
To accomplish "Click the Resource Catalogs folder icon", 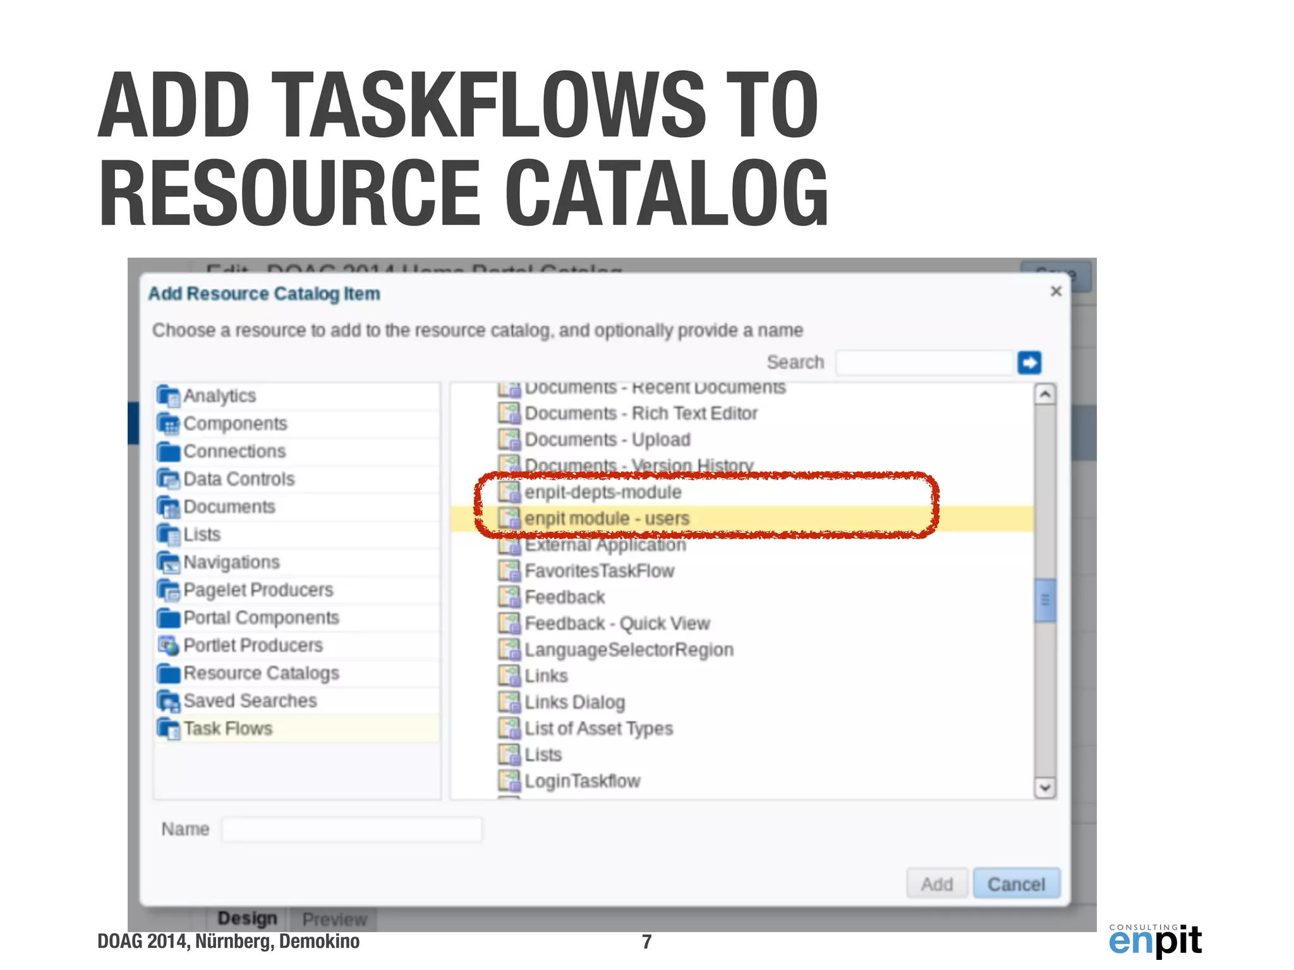I will [168, 673].
